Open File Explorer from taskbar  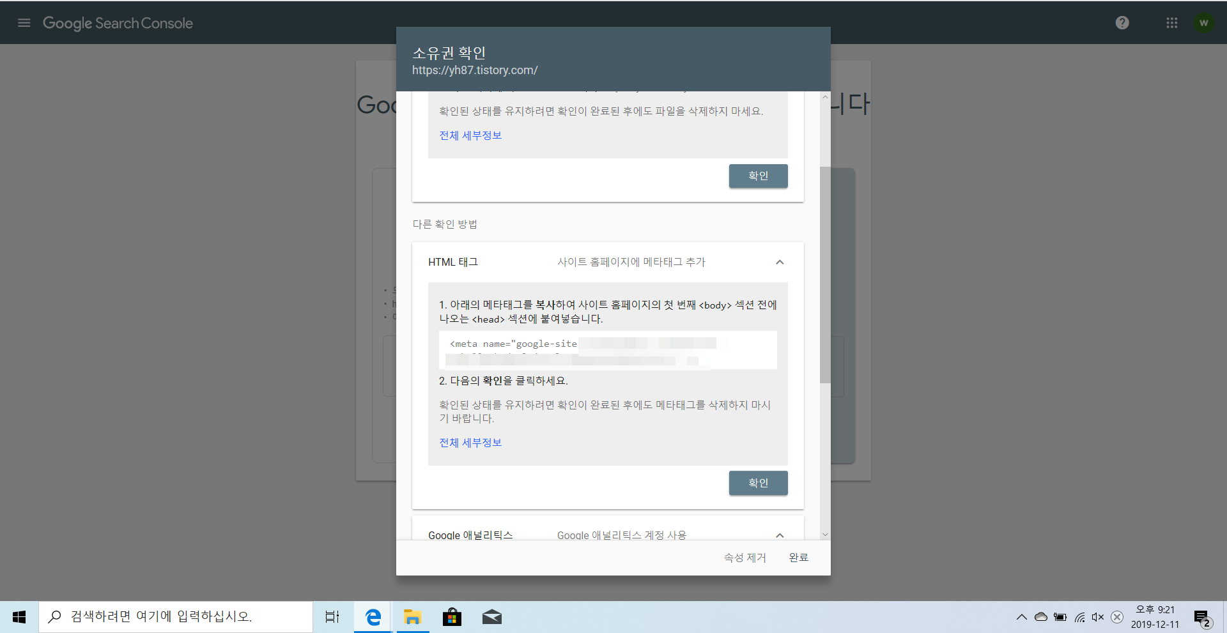(x=412, y=617)
